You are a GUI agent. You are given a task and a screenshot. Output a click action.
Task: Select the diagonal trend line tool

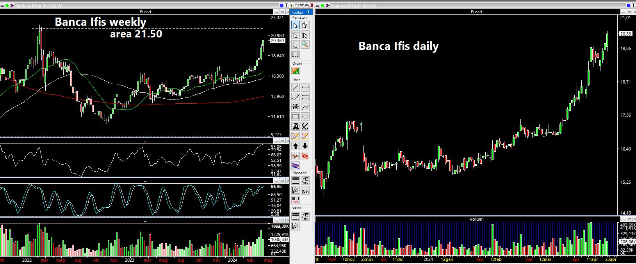(x=296, y=88)
